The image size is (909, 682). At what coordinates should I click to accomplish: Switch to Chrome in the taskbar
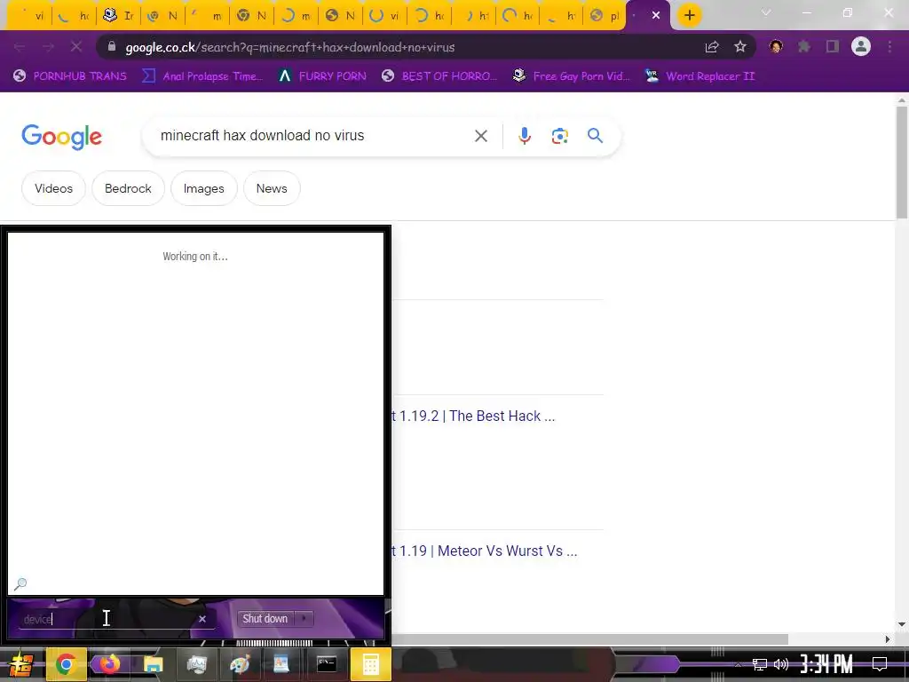coord(66,664)
